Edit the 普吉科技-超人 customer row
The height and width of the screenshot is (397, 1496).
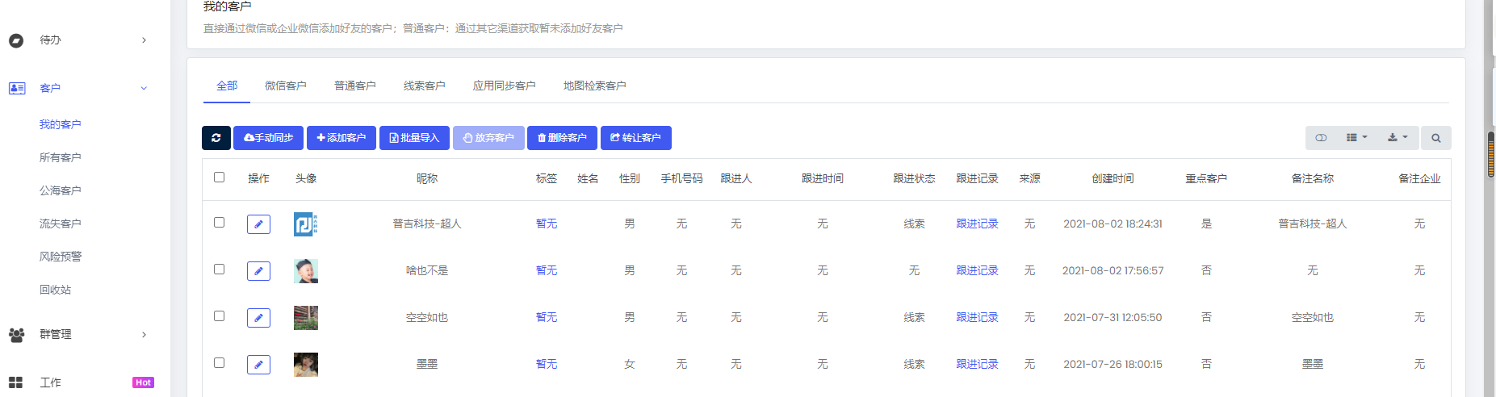tap(258, 224)
